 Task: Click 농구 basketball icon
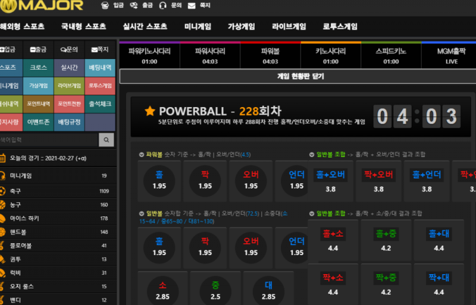[x=2, y=205]
